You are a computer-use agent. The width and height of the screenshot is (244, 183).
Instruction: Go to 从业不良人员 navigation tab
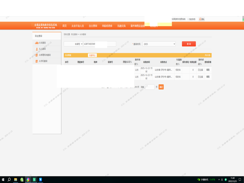(x=77, y=26)
